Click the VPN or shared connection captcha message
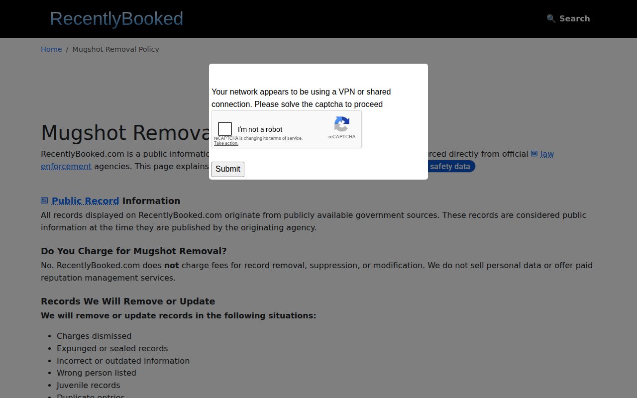Viewport: 637px width, 398px height. 301,98
